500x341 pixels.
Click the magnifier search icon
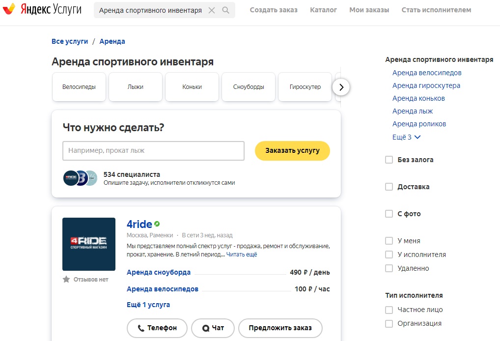coord(226,10)
